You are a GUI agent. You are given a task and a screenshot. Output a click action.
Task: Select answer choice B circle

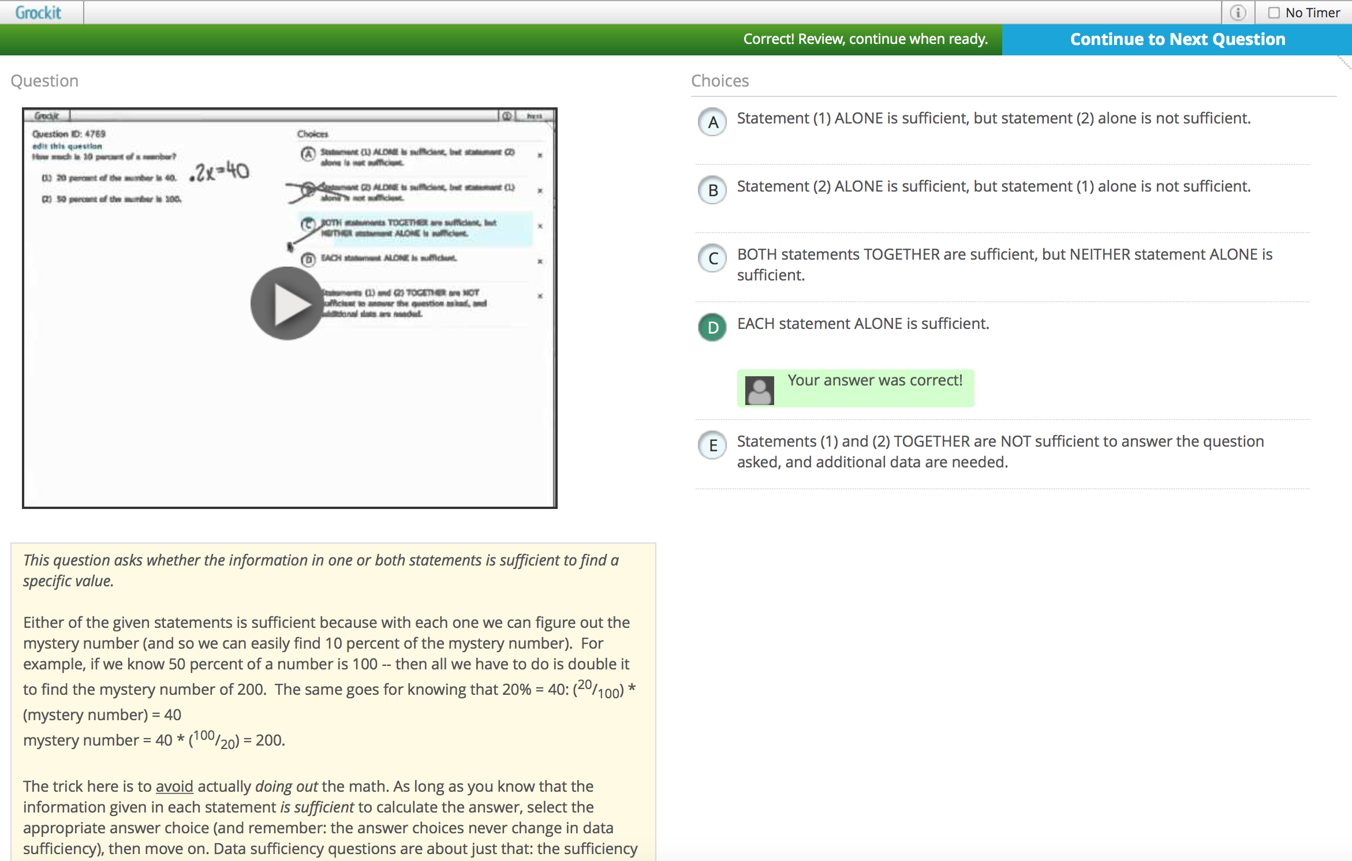click(x=713, y=190)
